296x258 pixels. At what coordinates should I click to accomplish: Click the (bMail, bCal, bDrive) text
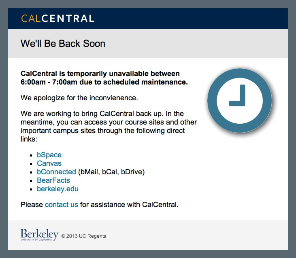tap(111, 172)
